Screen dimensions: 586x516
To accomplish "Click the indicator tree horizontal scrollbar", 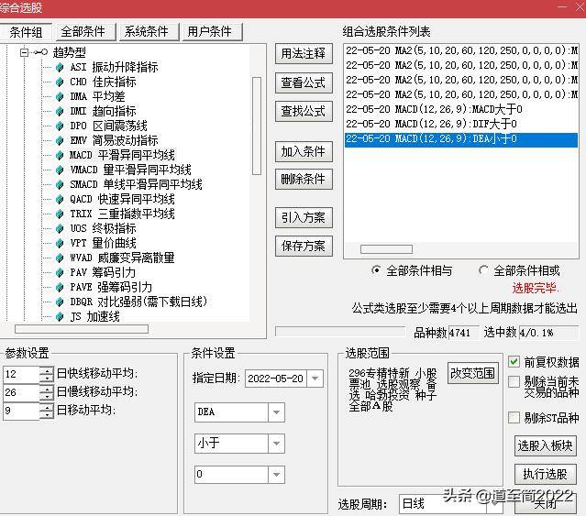I will click(82, 329).
